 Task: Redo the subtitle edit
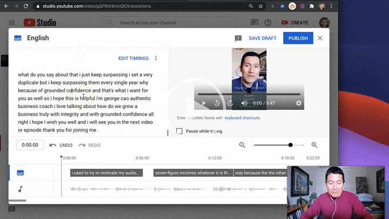tap(90, 145)
